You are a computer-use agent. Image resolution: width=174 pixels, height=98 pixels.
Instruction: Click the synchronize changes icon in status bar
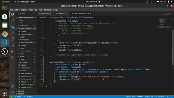(x=24, y=97)
